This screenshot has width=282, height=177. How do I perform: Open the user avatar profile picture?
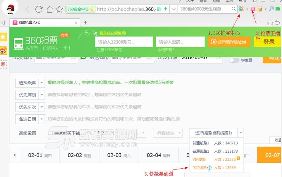point(10,8)
